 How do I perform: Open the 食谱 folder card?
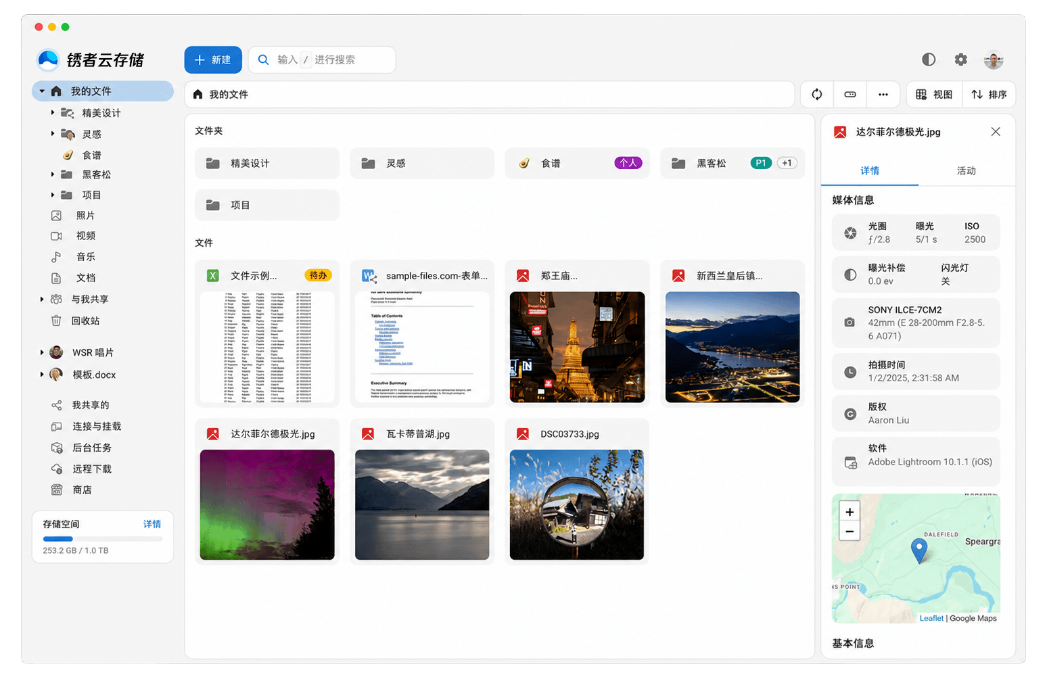pos(577,163)
